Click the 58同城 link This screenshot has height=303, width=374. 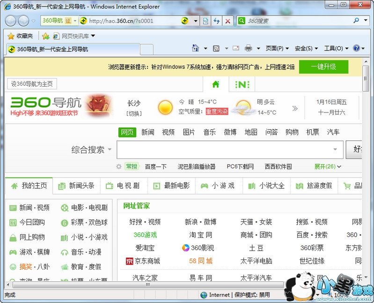201,261
